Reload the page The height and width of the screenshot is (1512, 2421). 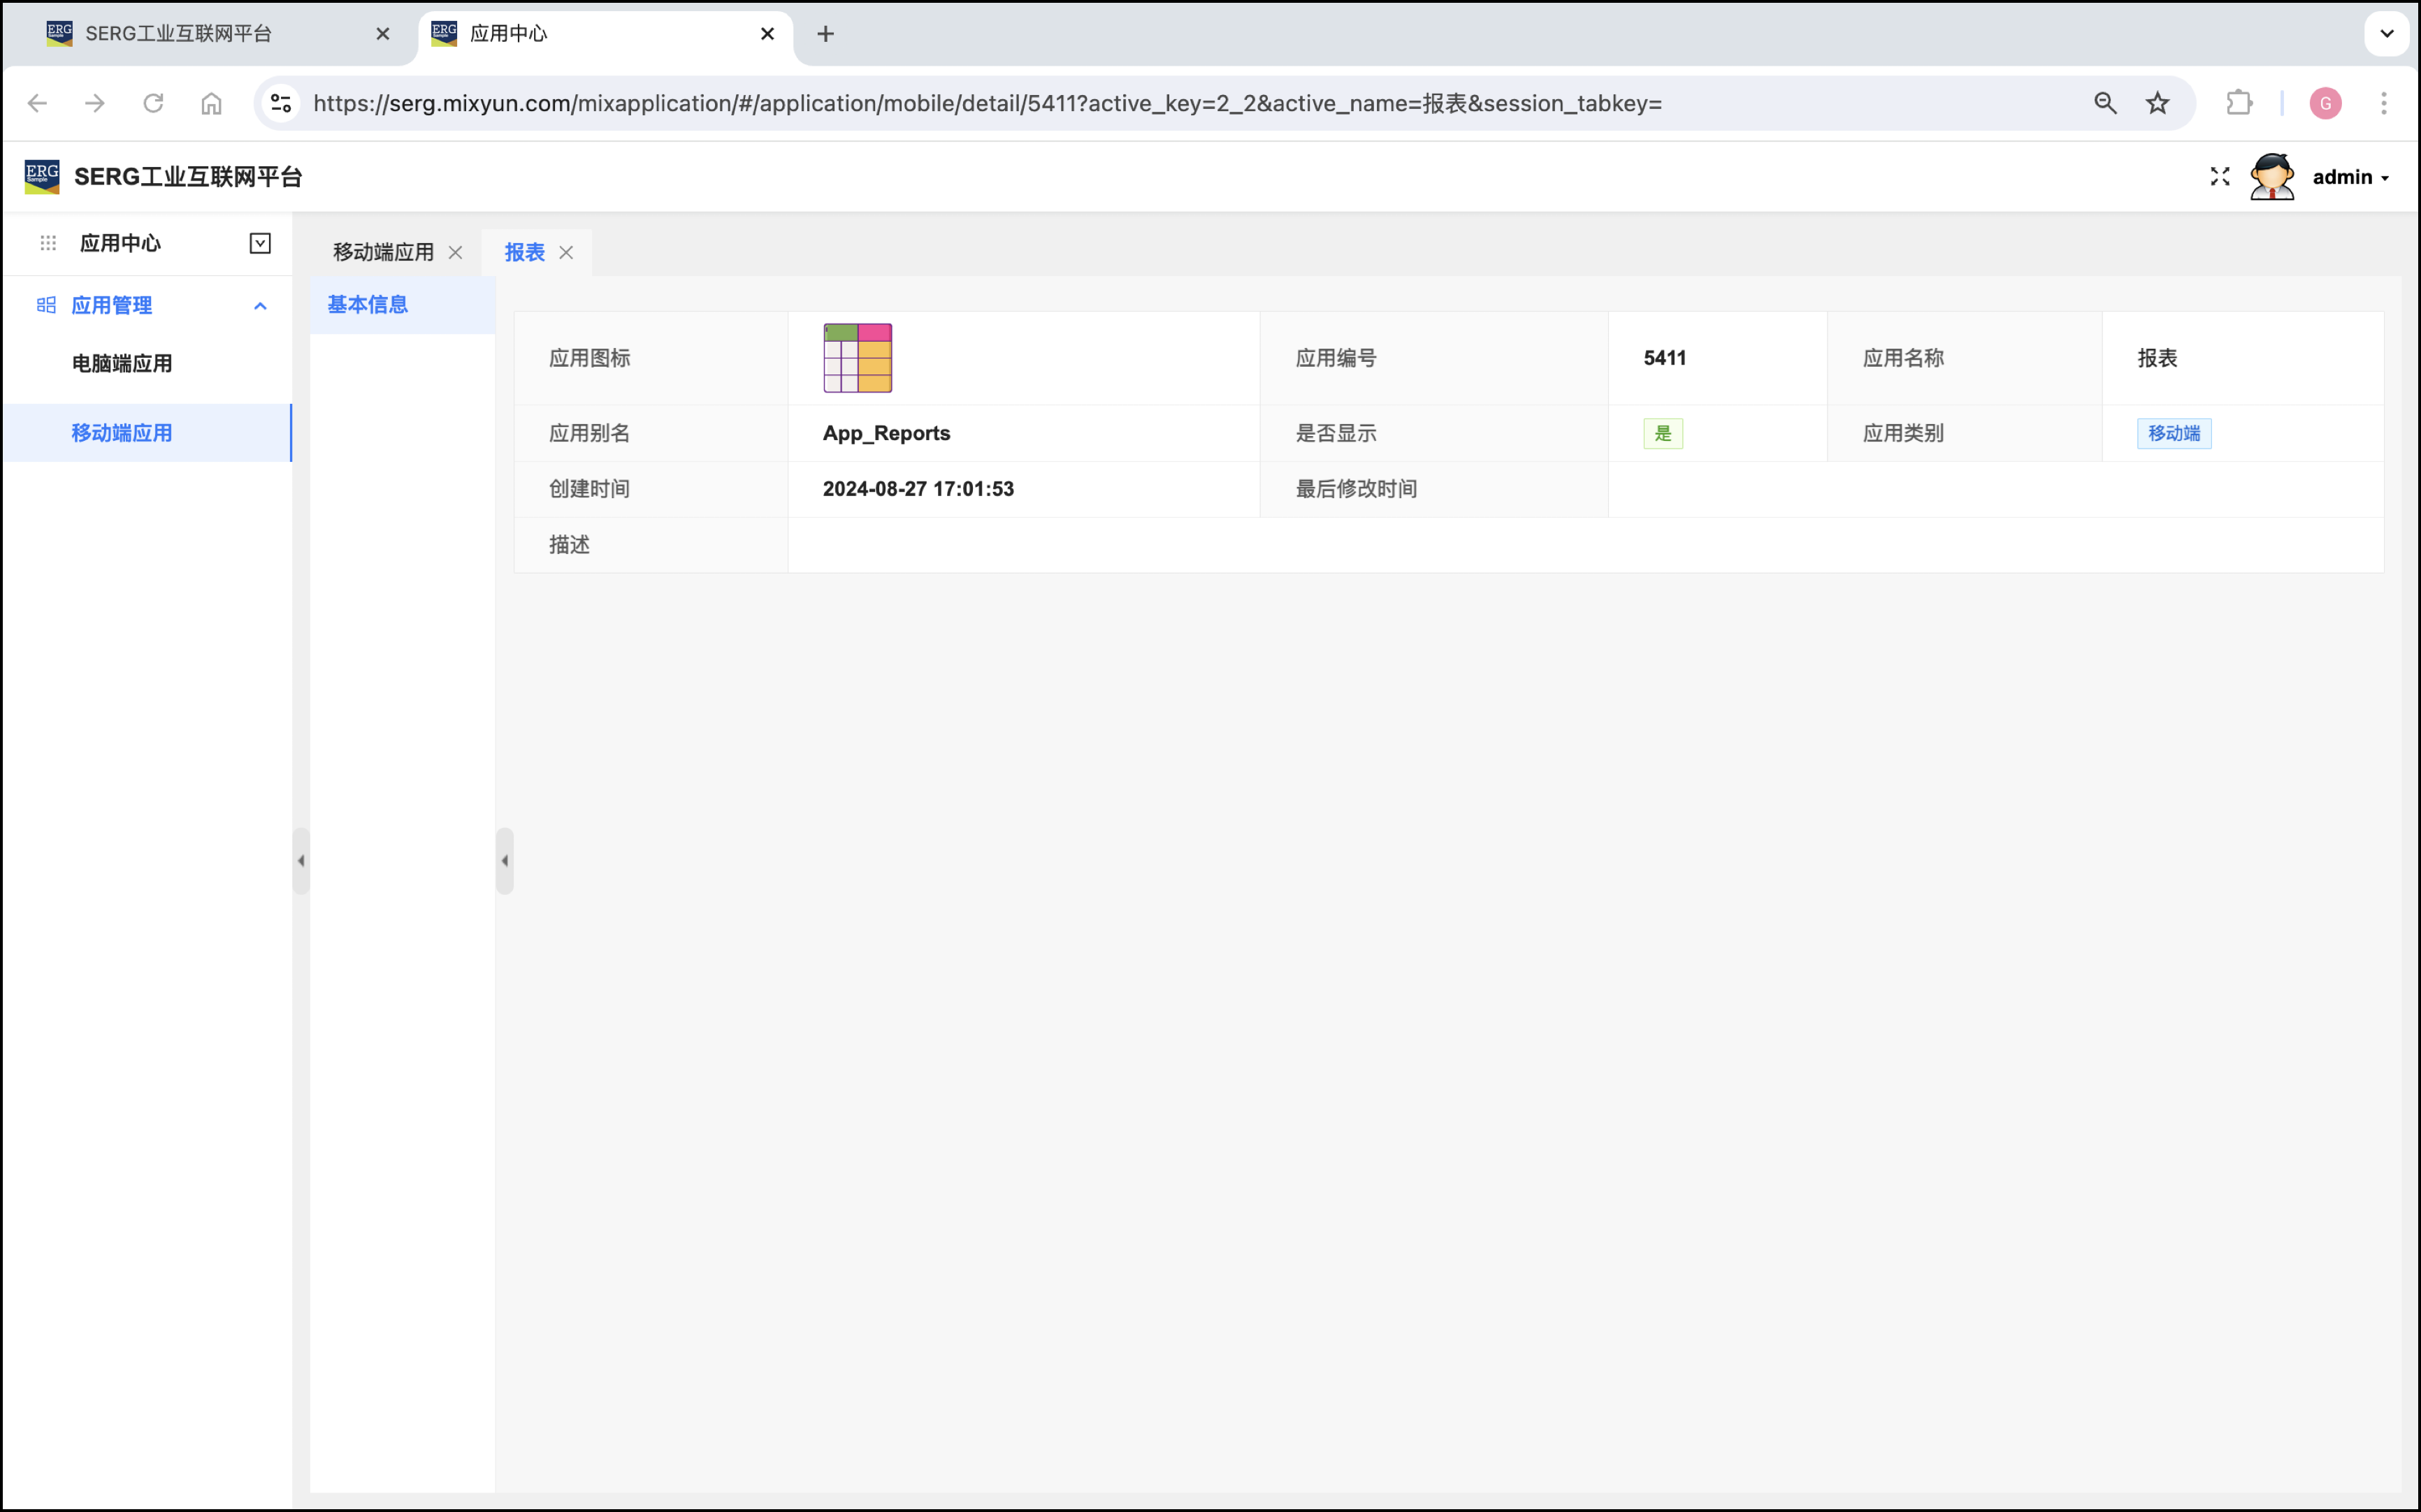(x=153, y=103)
